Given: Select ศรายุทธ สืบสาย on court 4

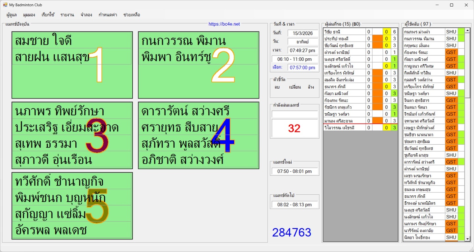Looking at the screenshot, I should (198, 127).
